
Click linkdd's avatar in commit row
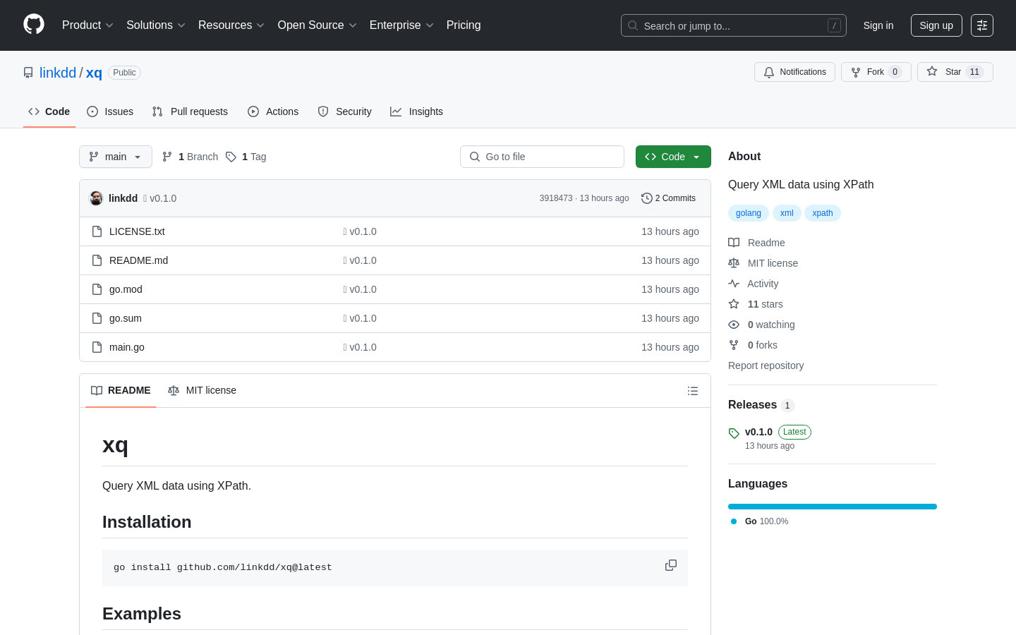click(x=96, y=198)
